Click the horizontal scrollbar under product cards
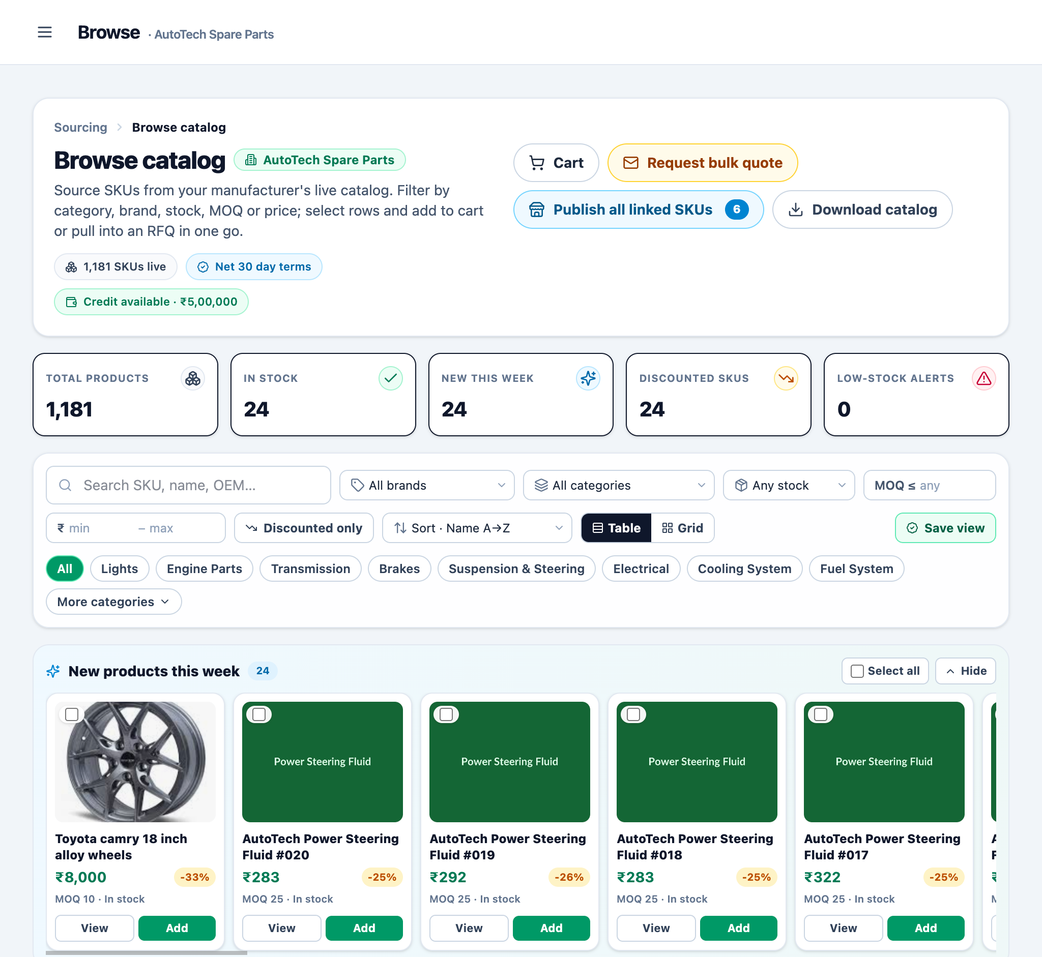 [x=147, y=953]
